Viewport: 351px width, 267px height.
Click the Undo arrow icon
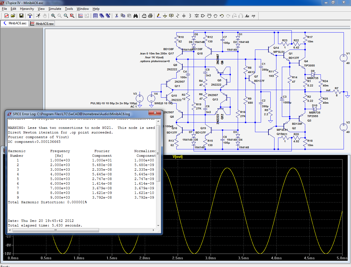click(x=222, y=16)
